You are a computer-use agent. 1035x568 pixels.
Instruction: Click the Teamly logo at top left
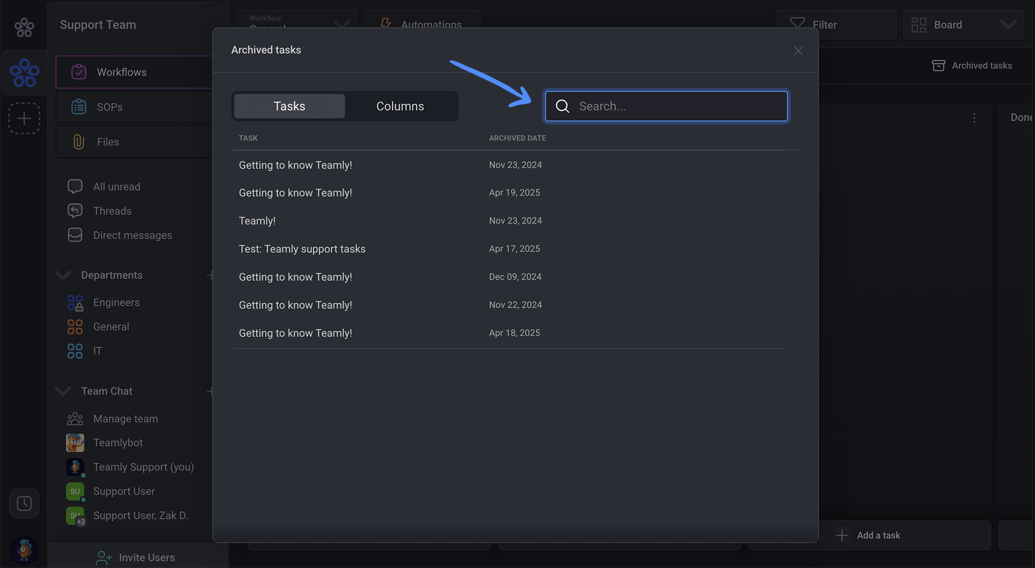24,27
